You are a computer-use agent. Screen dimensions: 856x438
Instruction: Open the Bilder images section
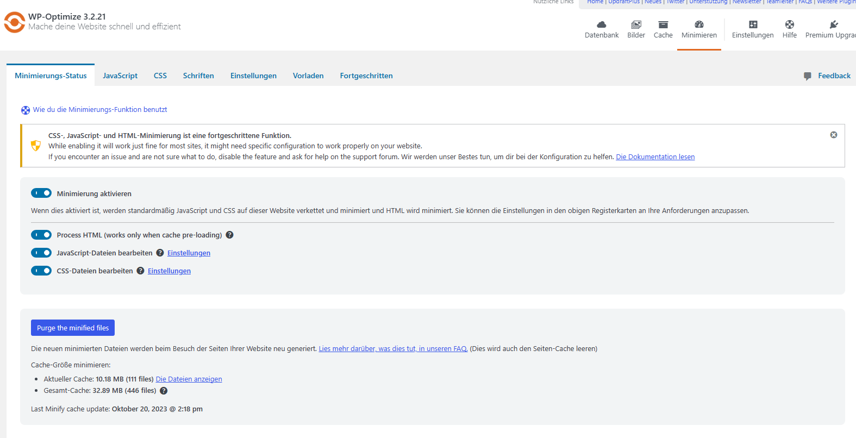[x=636, y=24]
